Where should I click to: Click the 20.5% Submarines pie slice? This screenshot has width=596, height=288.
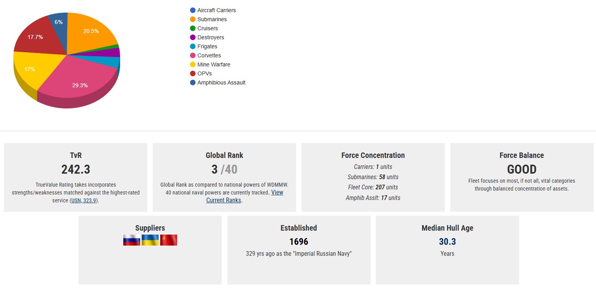(x=91, y=32)
